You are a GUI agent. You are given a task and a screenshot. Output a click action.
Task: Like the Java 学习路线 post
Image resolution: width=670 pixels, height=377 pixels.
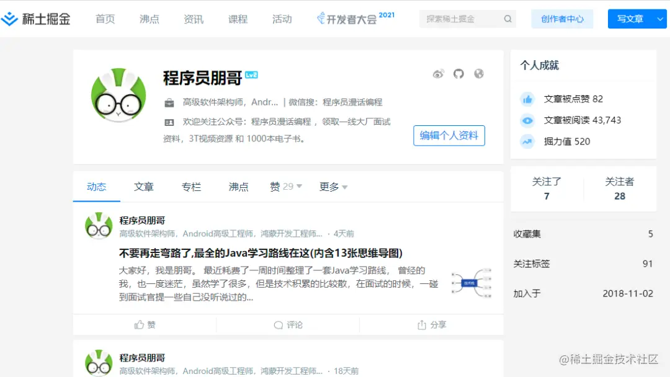click(144, 324)
